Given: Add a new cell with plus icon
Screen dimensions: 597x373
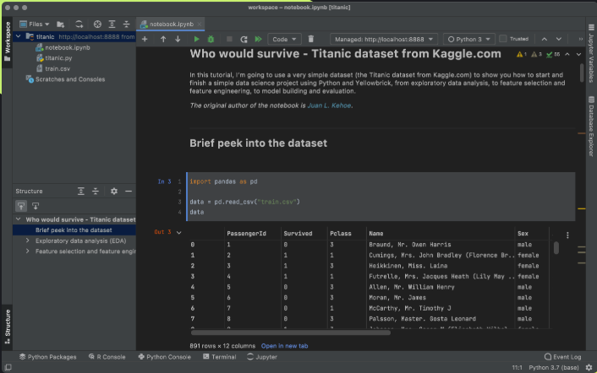Looking at the screenshot, I should click(145, 39).
